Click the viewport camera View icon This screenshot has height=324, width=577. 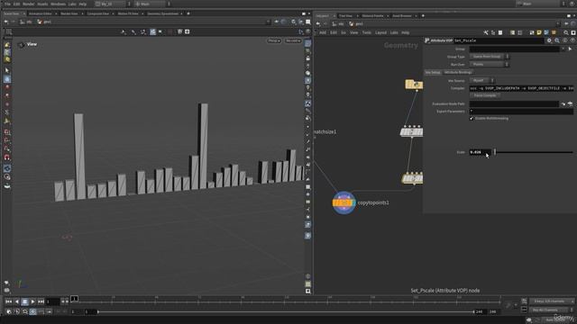pos(22,45)
